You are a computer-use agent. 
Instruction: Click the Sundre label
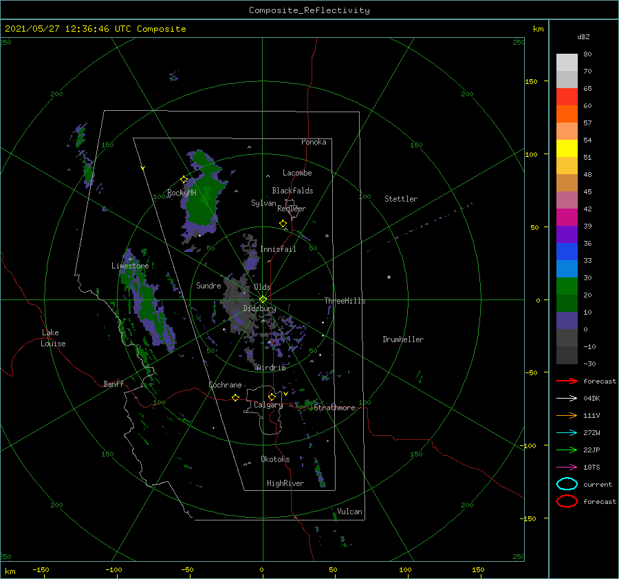pos(208,285)
